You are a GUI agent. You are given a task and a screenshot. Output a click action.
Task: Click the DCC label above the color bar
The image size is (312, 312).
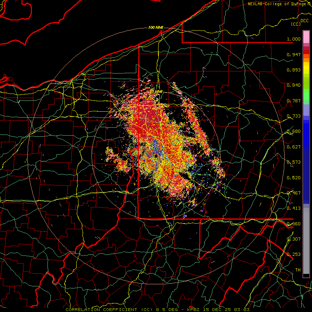[304, 21]
